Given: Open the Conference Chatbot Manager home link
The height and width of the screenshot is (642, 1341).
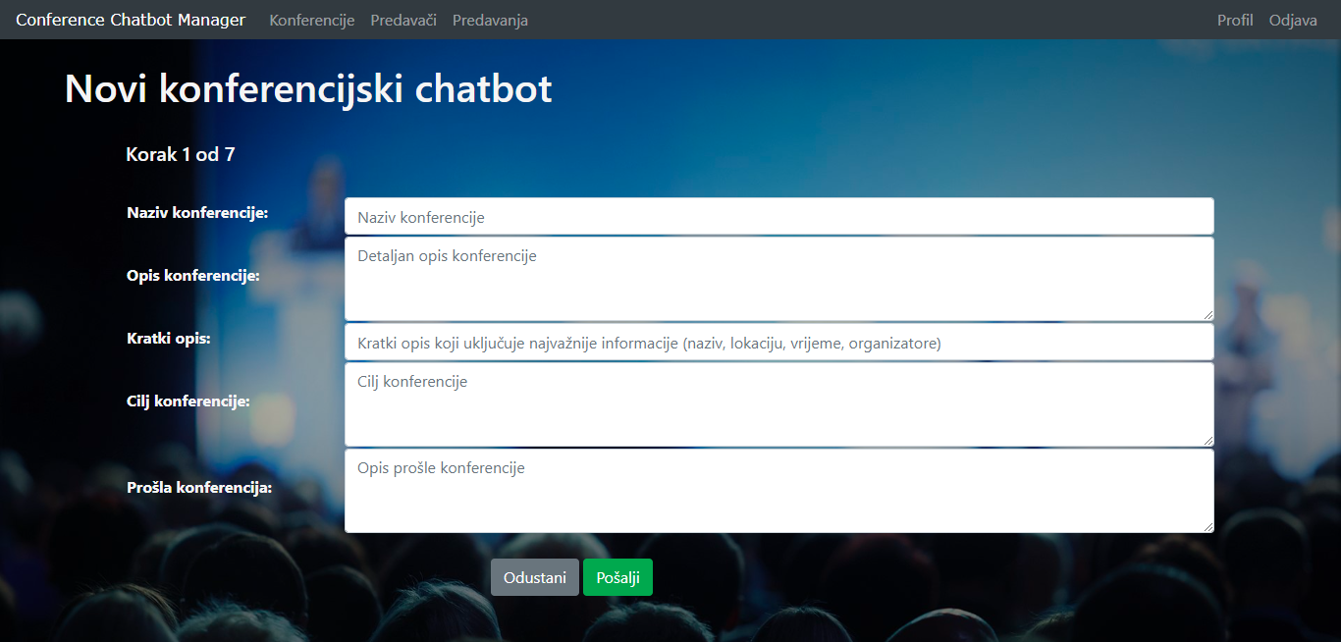Looking at the screenshot, I should 131,20.
